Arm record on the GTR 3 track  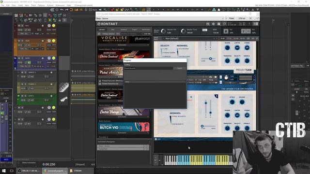51,96
